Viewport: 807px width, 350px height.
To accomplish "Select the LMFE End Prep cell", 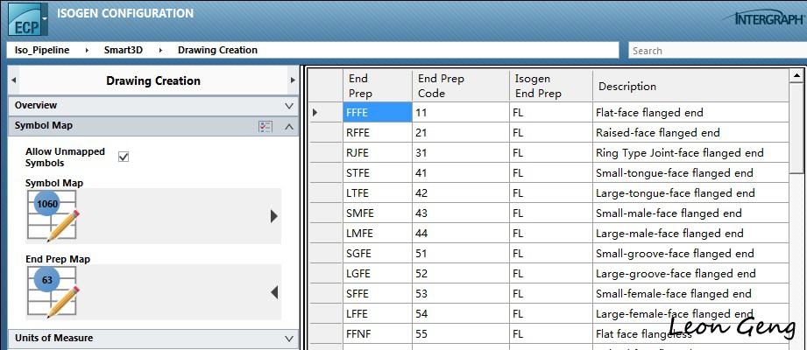I will point(378,234).
